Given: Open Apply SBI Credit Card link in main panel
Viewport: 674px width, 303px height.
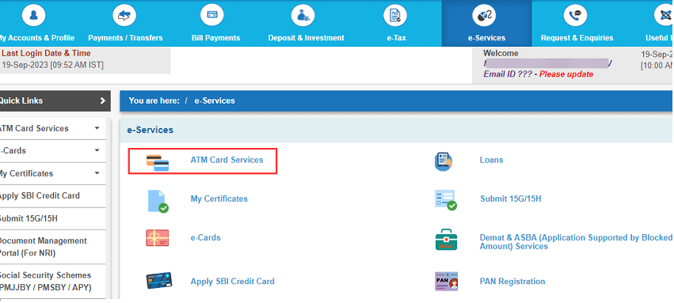Looking at the screenshot, I should 233,282.
